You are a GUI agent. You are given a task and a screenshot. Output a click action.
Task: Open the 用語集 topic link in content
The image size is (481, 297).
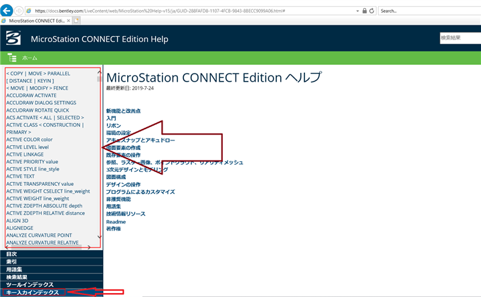[x=114, y=207]
